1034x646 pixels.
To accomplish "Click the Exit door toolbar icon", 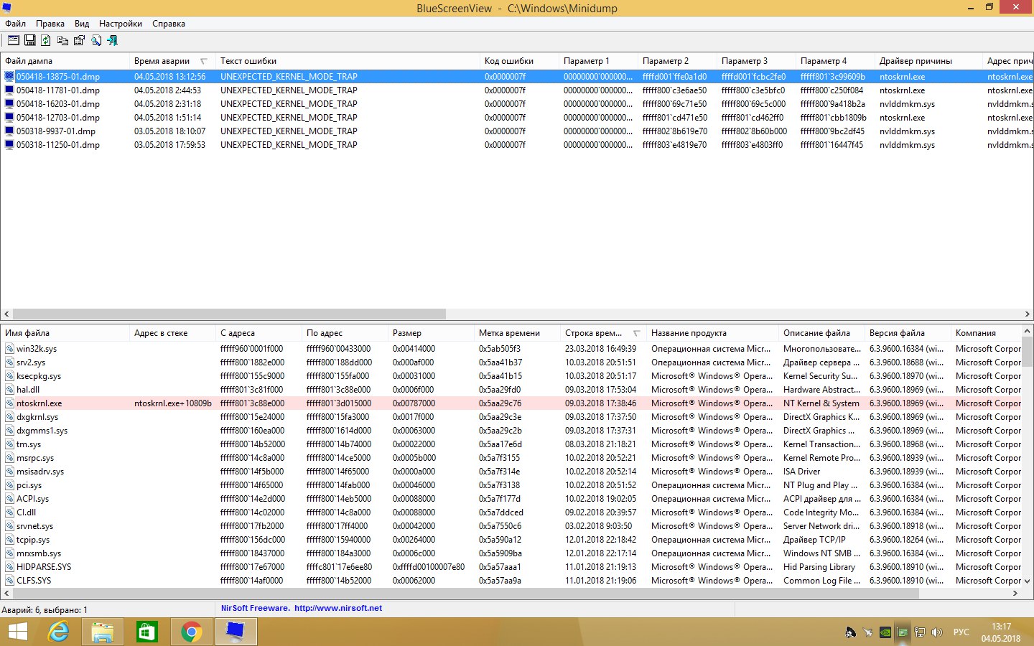I will tap(113, 40).
